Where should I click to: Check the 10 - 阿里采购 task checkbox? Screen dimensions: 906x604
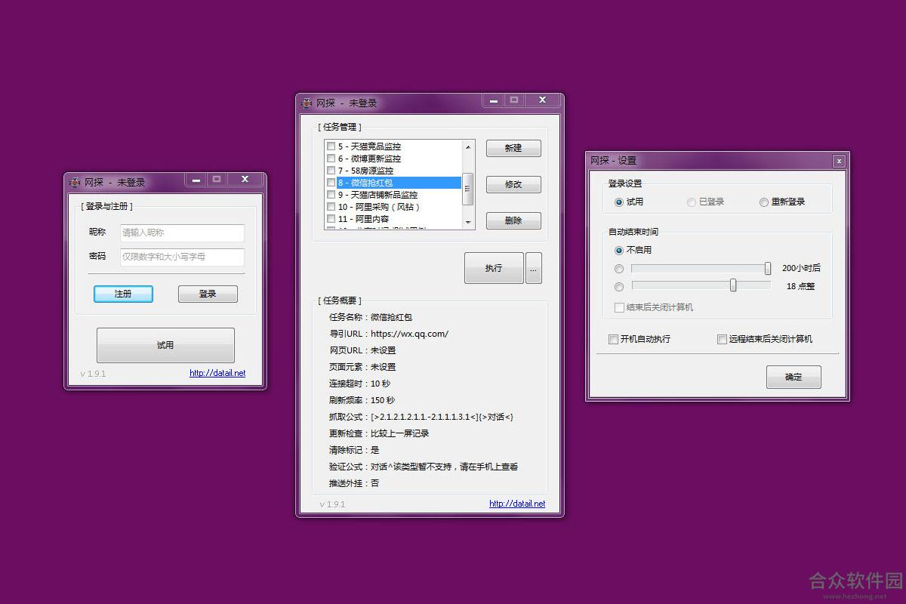coord(331,207)
